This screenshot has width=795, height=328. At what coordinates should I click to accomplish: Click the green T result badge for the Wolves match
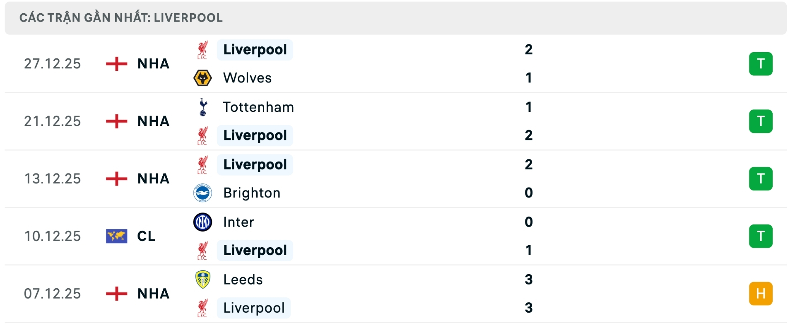point(761,64)
